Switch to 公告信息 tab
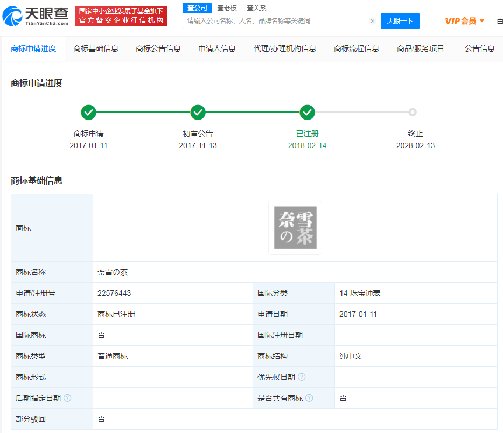This screenshot has width=503, height=433. coord(480,48)
